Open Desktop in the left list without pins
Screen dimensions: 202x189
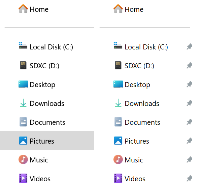pos(42,85)
